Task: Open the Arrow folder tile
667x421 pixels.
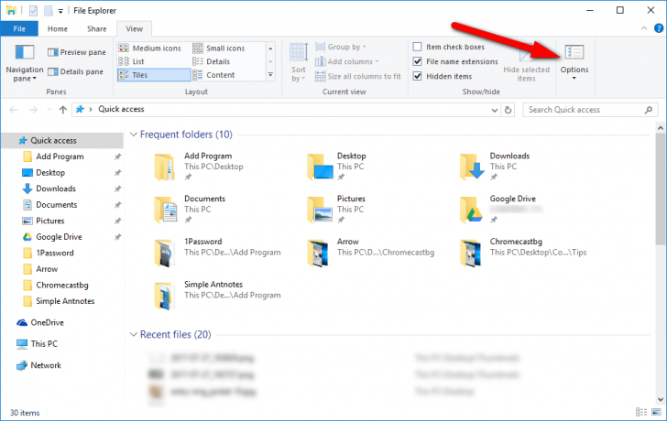Action: coord(370,253)
